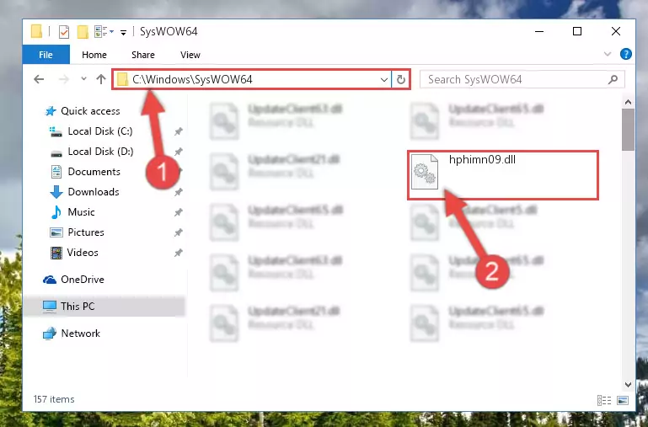Go forward with the right arrow
Image resolution: width=648 pixels, height=427 pixels.
coord(64,79)
